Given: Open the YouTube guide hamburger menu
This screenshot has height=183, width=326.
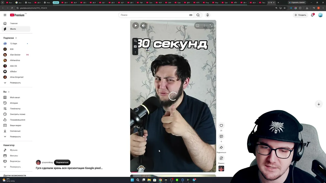Looking at the screenshot, I should (x=5, y=15).
